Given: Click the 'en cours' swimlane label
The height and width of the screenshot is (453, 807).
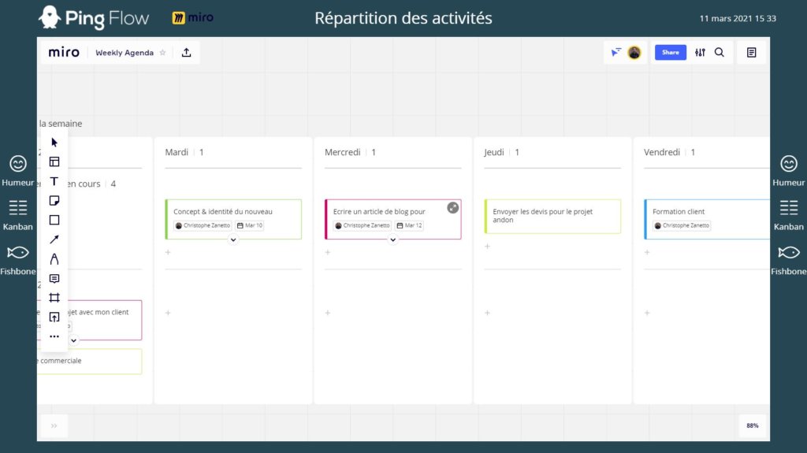Looking at the screenshot, I should pyautogui.click(x=84, y=184).
